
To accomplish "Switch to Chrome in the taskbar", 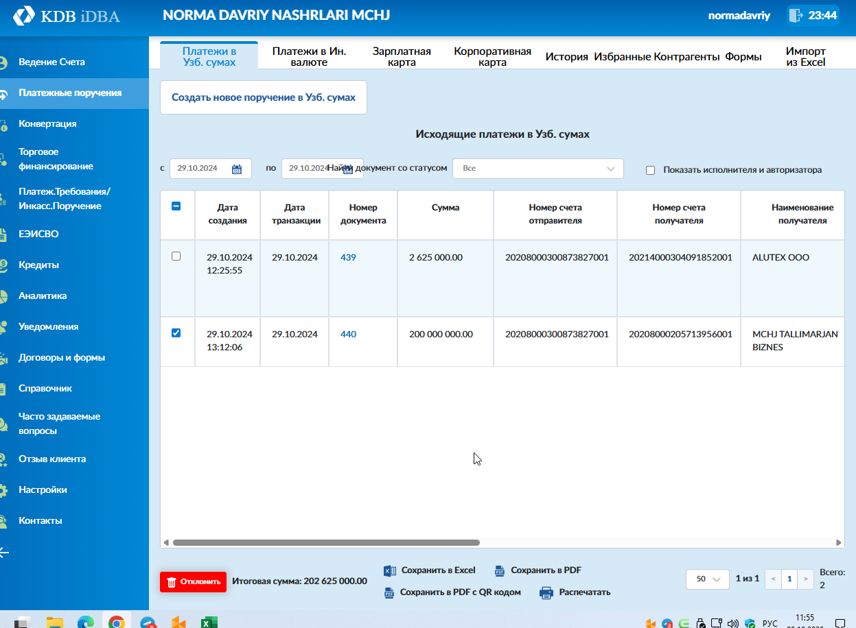I will 117,622.
